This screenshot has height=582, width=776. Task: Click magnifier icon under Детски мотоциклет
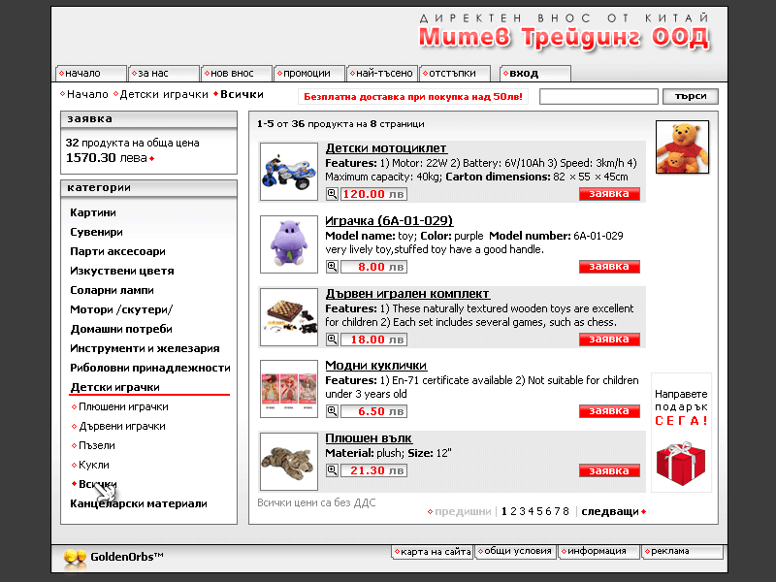(x=332, y=194)
